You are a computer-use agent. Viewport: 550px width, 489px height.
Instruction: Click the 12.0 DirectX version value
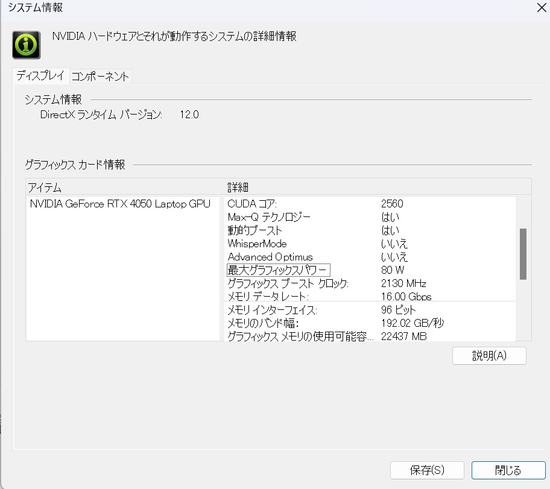189,115
